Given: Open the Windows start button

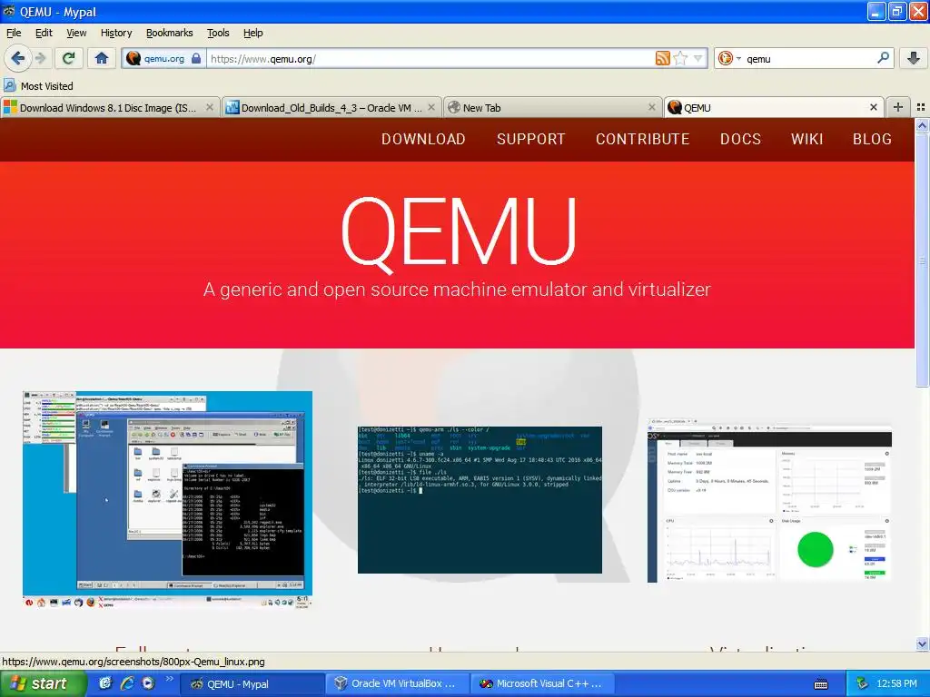Looking at the screenshot, I should click(x=43, y=683).
